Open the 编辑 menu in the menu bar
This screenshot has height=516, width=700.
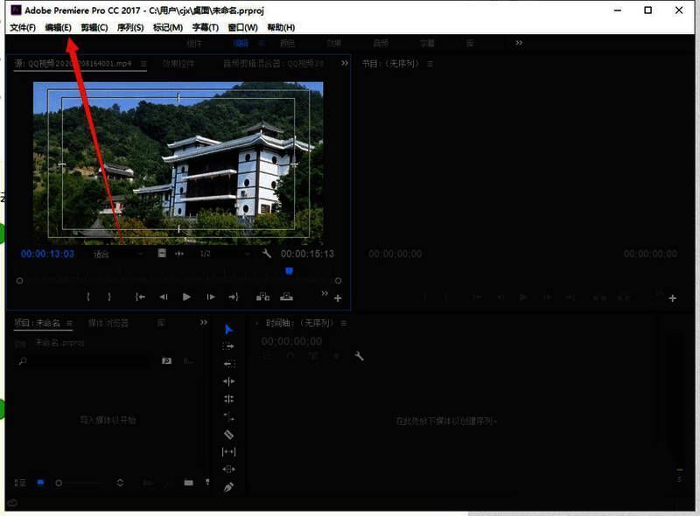(55, 27)
